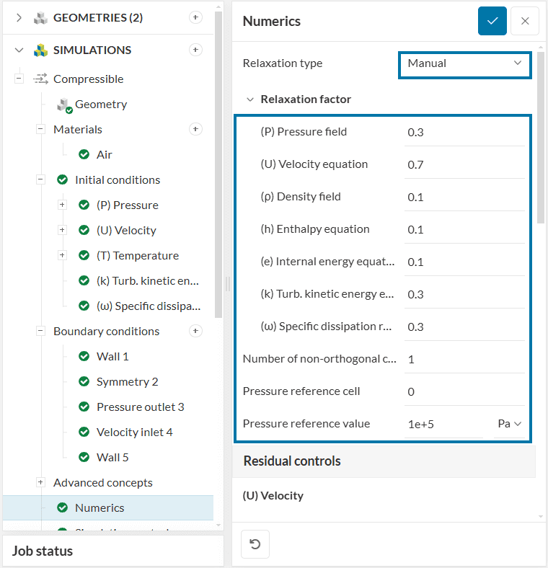Open the Relaxation type dropdown
The image size is (548, 568).
pos(464,63)
